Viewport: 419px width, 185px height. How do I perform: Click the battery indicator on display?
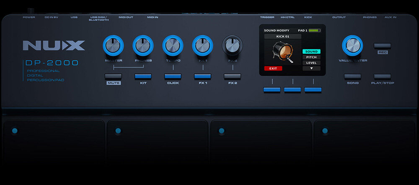pos(314,30)
